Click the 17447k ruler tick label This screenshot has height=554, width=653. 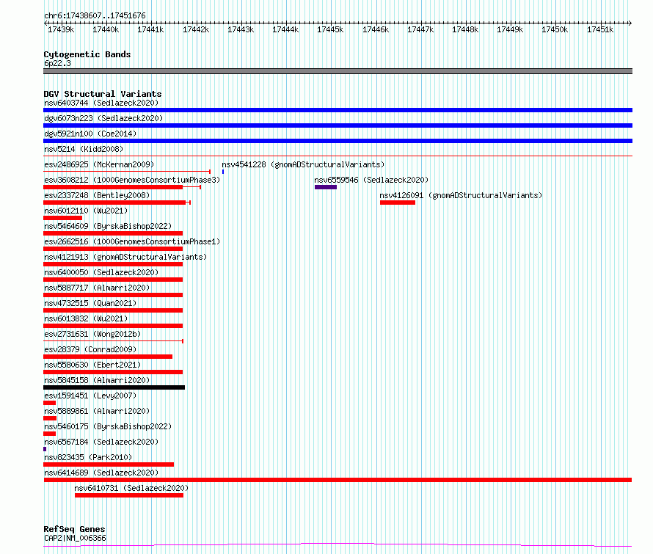click(x=420, y=29)
